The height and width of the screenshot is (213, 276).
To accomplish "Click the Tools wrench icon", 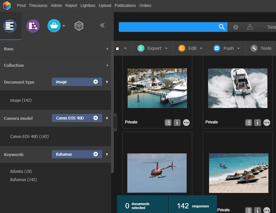I will click(254, 48).
